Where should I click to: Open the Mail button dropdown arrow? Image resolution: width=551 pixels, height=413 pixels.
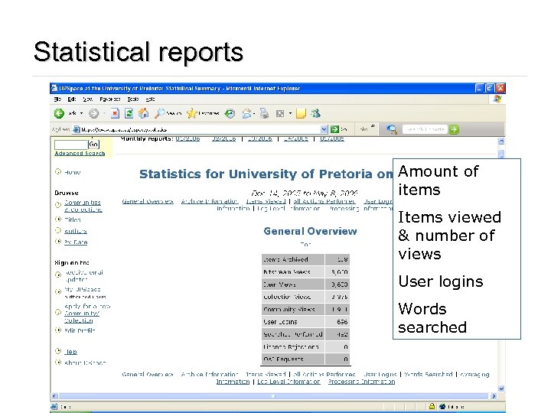point(254,113)
